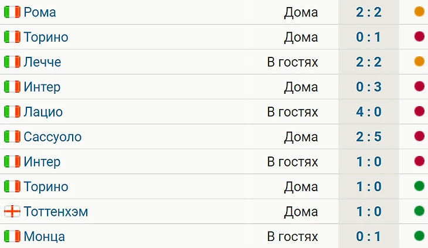Open the Монца team link
Screen dimensions: 428x248
click(x=44, y=236)
